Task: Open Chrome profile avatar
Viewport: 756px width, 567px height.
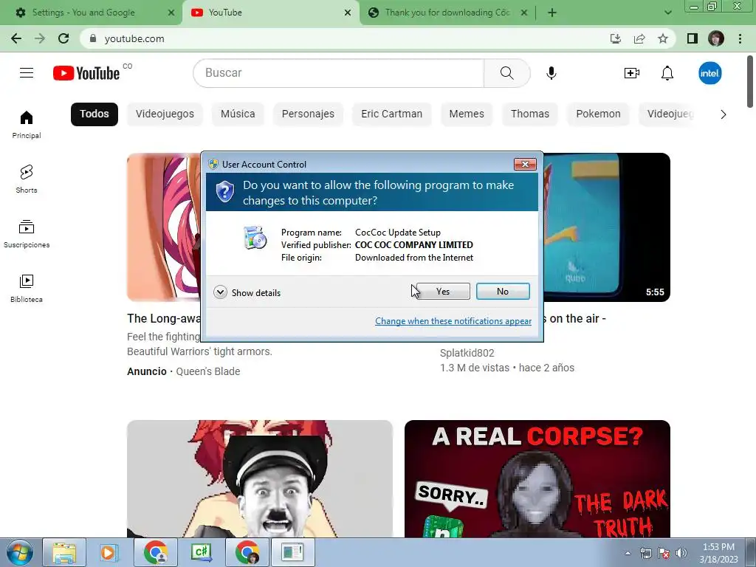Action: 716,38
